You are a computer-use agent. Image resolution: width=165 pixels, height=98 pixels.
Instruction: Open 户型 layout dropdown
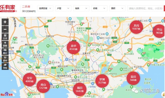(x=63, y=8)
